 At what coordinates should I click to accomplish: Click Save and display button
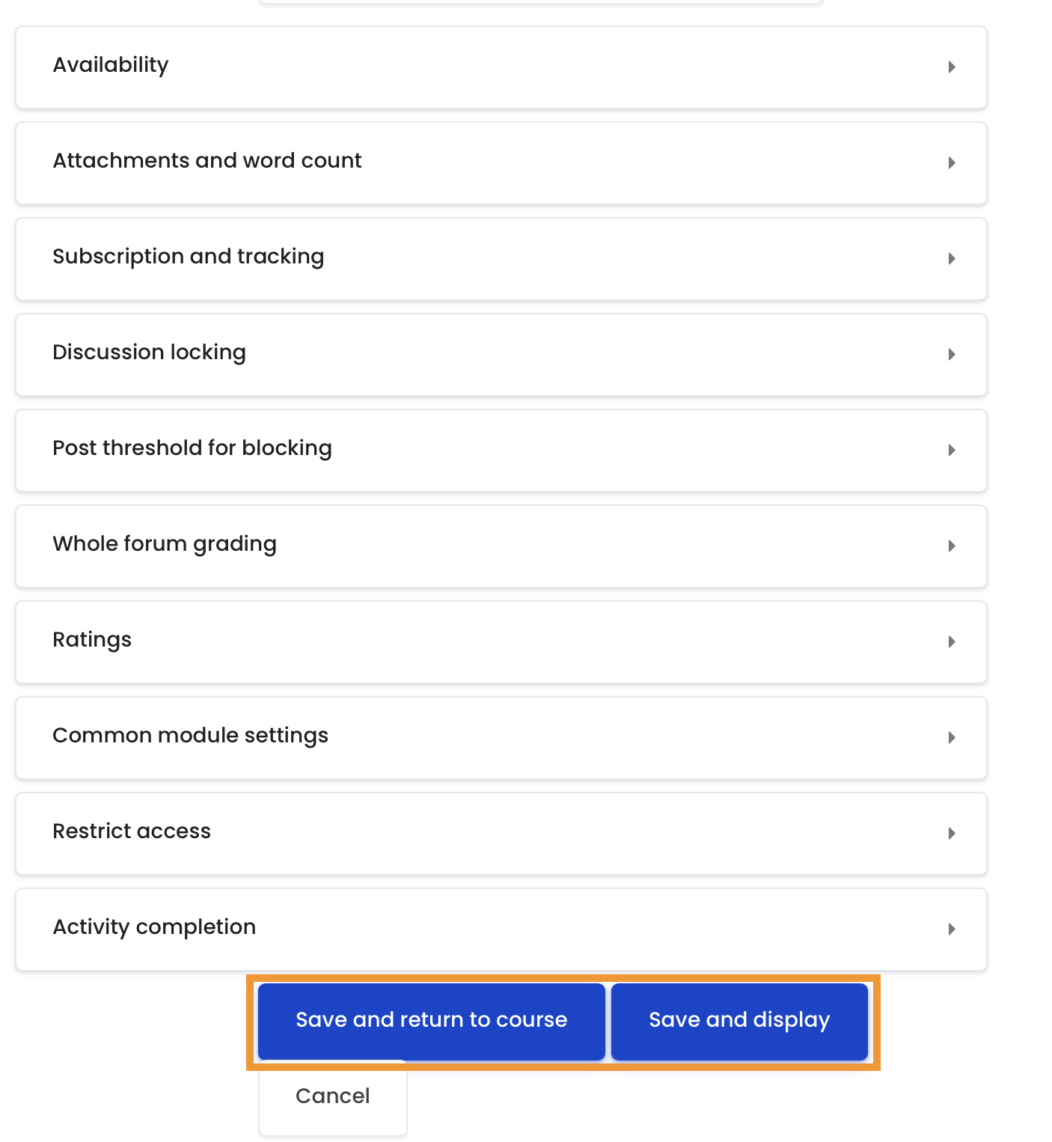739,1022
